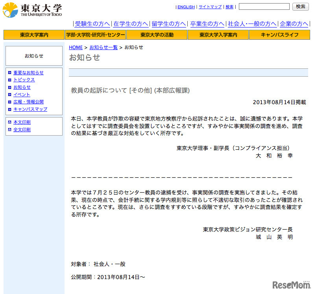Image resolution: width=316 pixels, height=294 pixels.
Task: Click the arrow icon beside トピックス
Action: [x=9, y=80]
